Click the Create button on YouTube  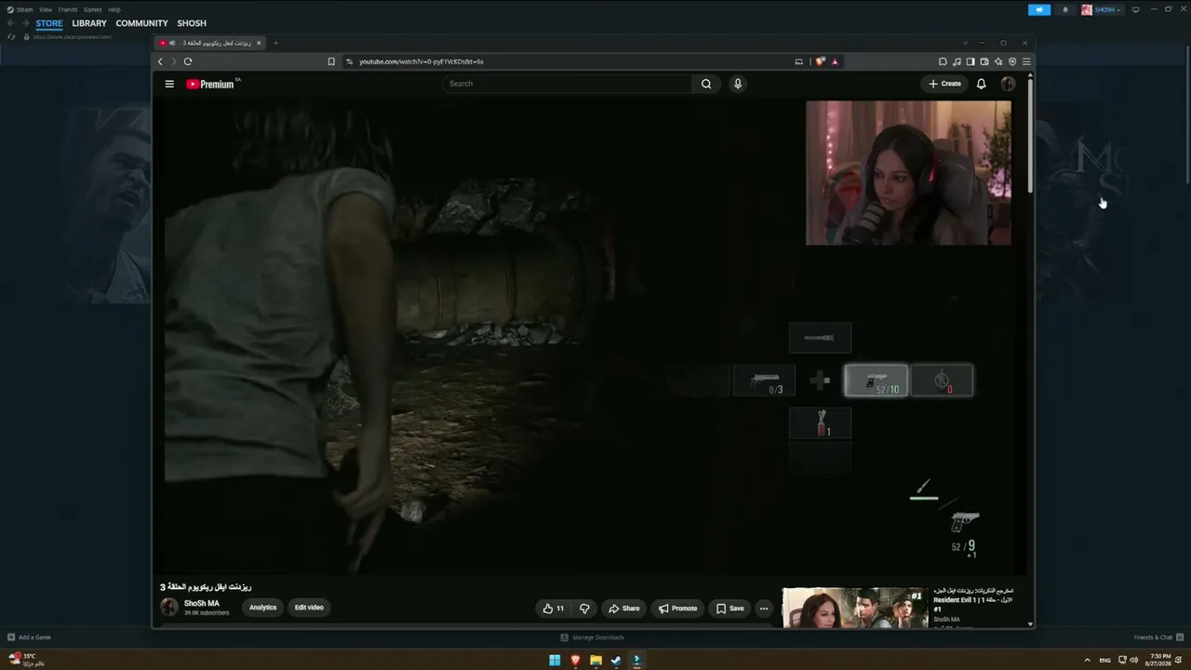point(944,84)
